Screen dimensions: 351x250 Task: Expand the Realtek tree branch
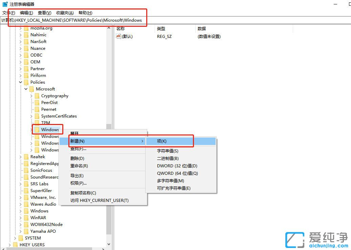20,157
